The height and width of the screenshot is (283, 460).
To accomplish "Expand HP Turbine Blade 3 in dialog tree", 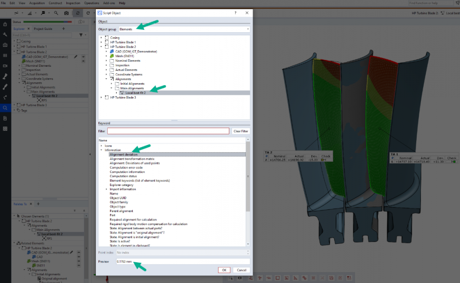I will click(x=101, y=98).
